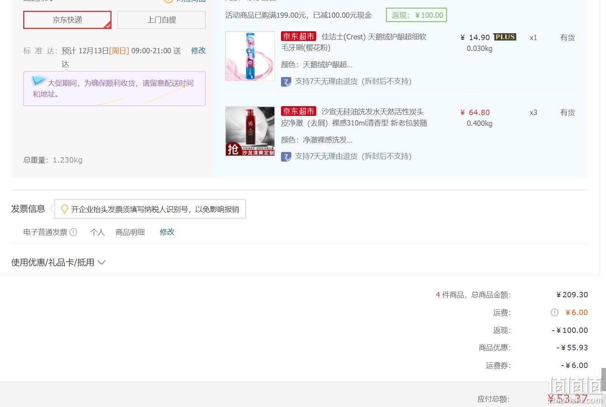Click 京东超市 tag on toothbrush item
Screen dimensions: 606x407
(x=298, y=37)
